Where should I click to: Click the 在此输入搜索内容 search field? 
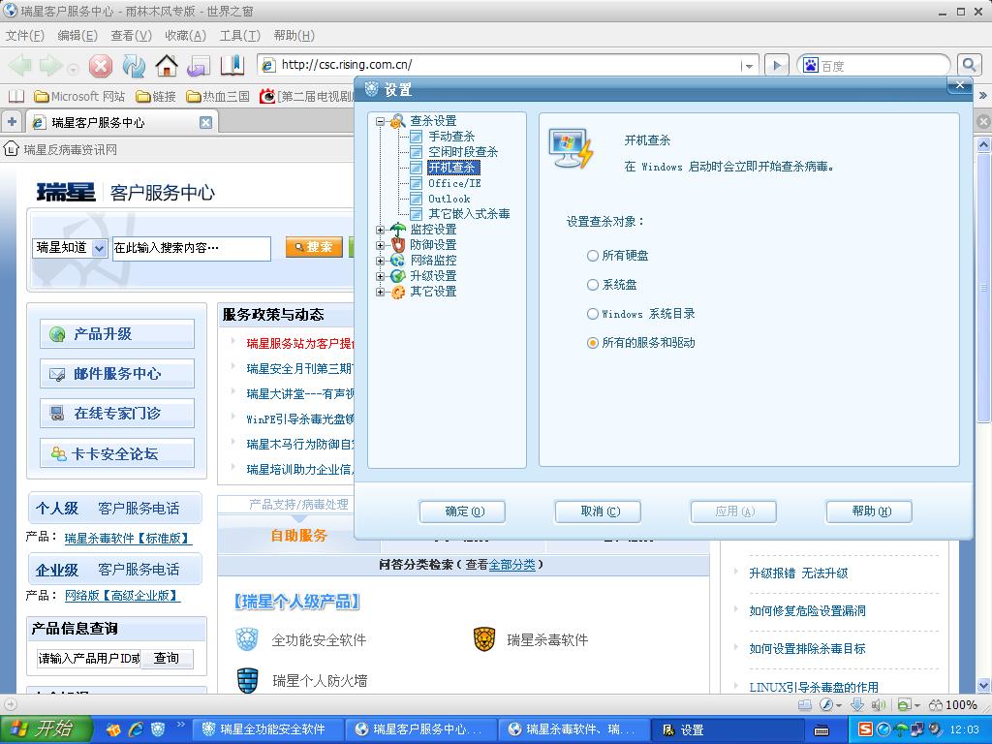click(x=191, y=248)
